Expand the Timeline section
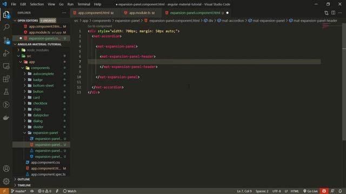Screen dimensions: 346x194 pyautogui.click(x=15, y=185)
